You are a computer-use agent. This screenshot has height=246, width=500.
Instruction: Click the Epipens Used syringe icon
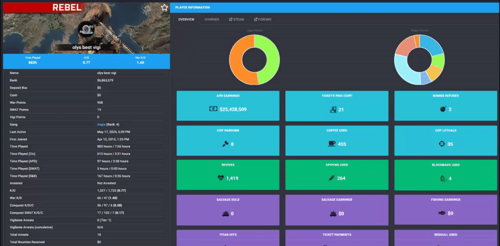coord(331,178)
